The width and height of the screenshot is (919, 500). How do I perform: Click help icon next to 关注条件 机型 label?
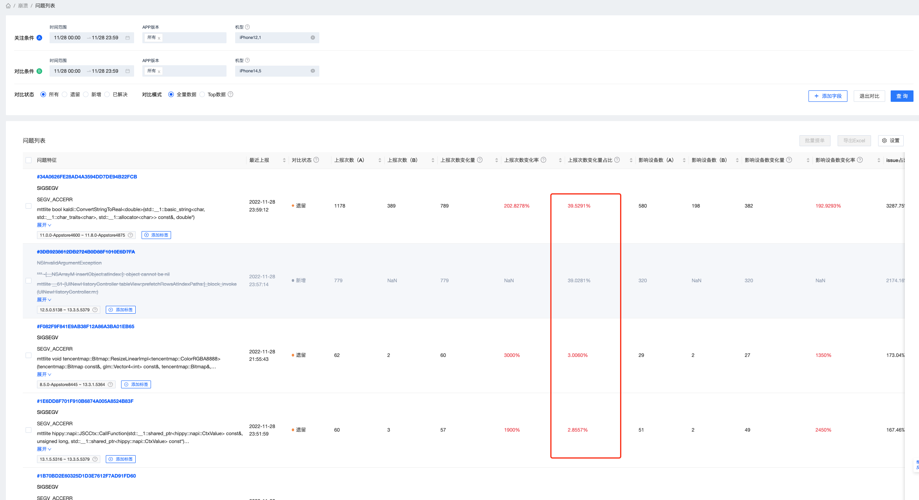tap(247, 27)
